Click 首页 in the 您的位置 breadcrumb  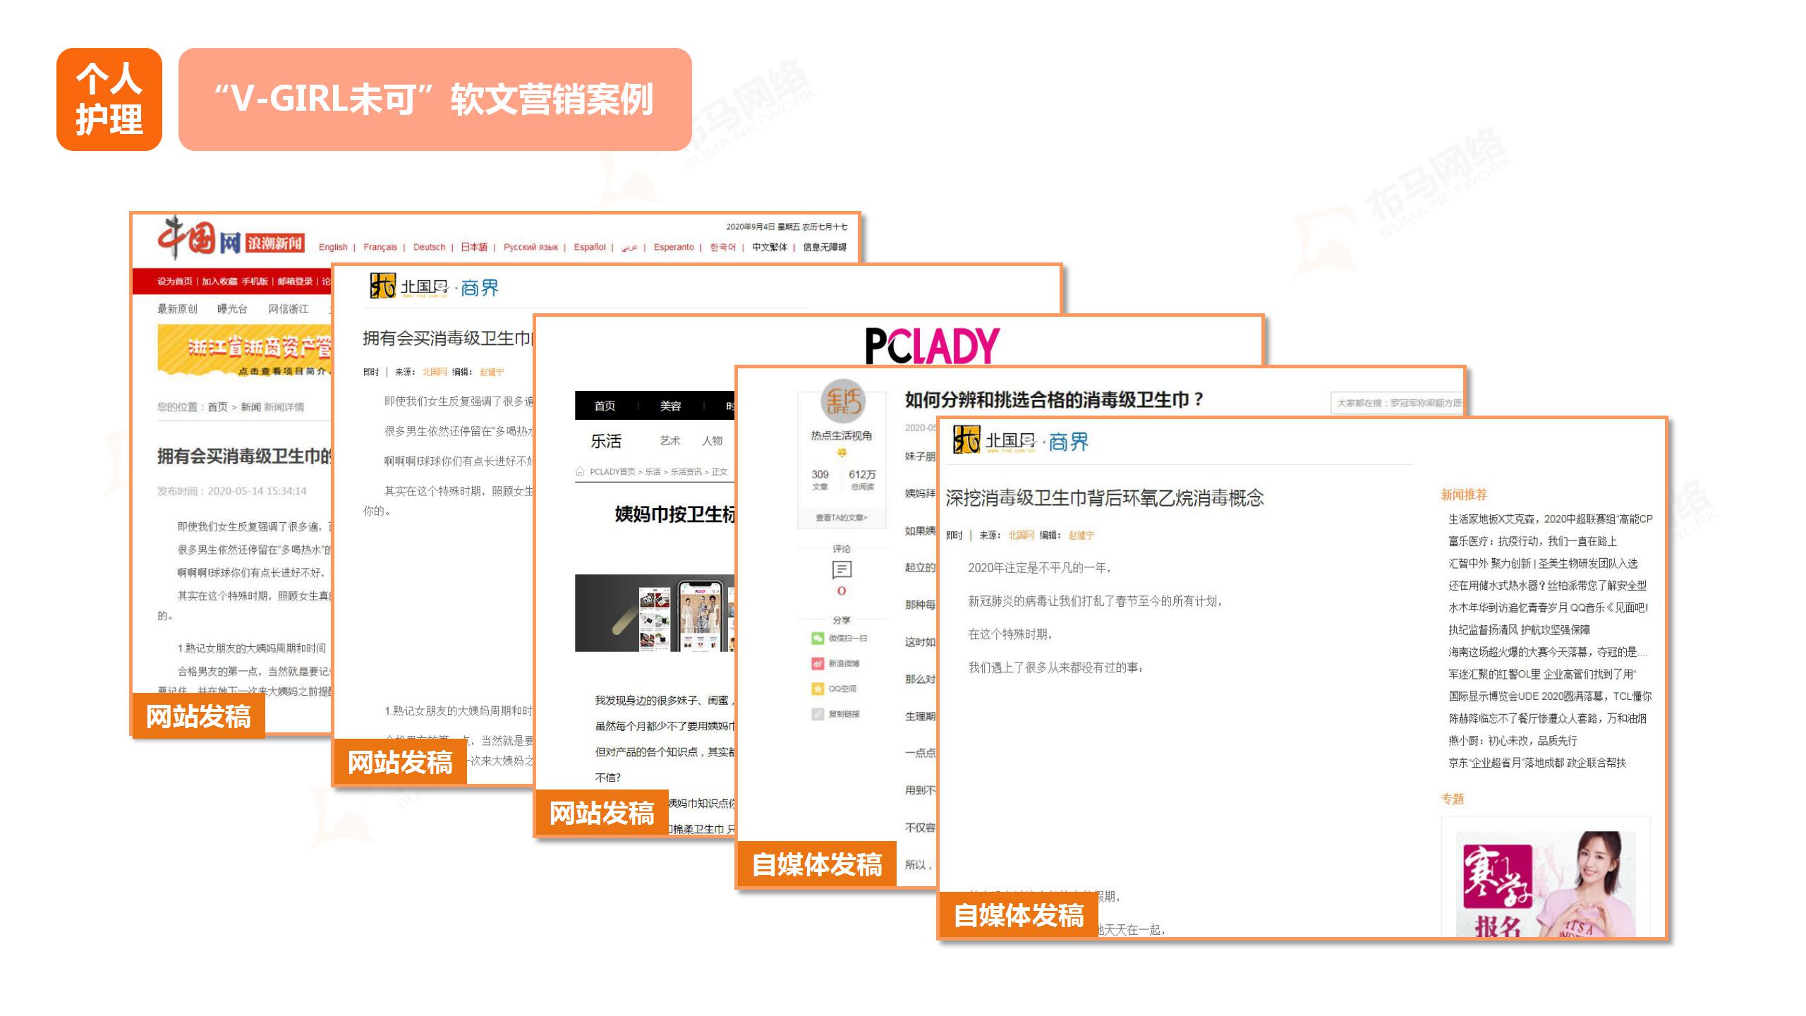pyautogui.click(x=217, y=407)
